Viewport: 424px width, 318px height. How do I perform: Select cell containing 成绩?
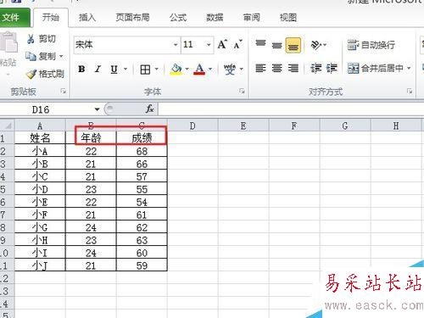142,138
